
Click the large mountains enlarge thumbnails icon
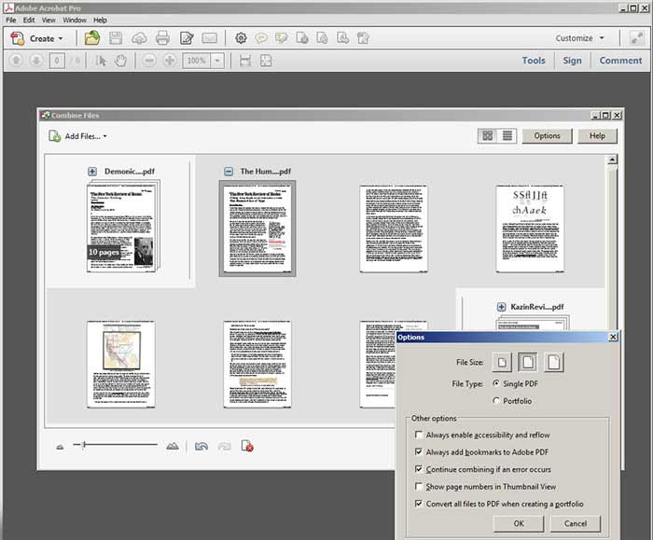coord(172,446)
